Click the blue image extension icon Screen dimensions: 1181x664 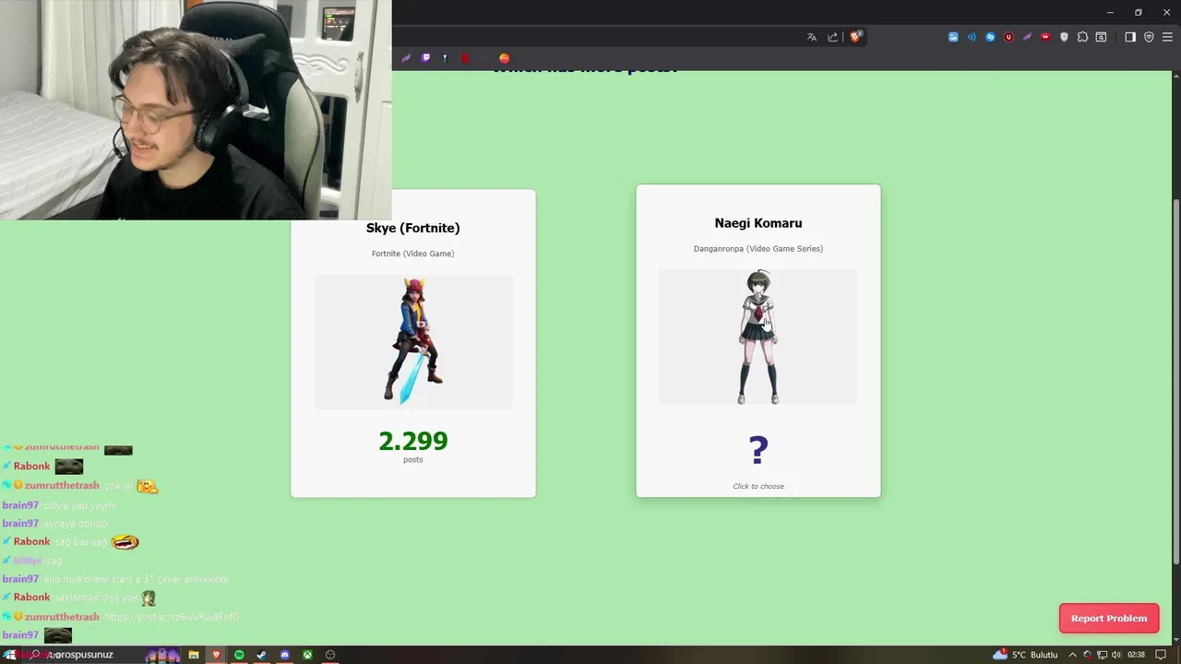coord(953,37)
